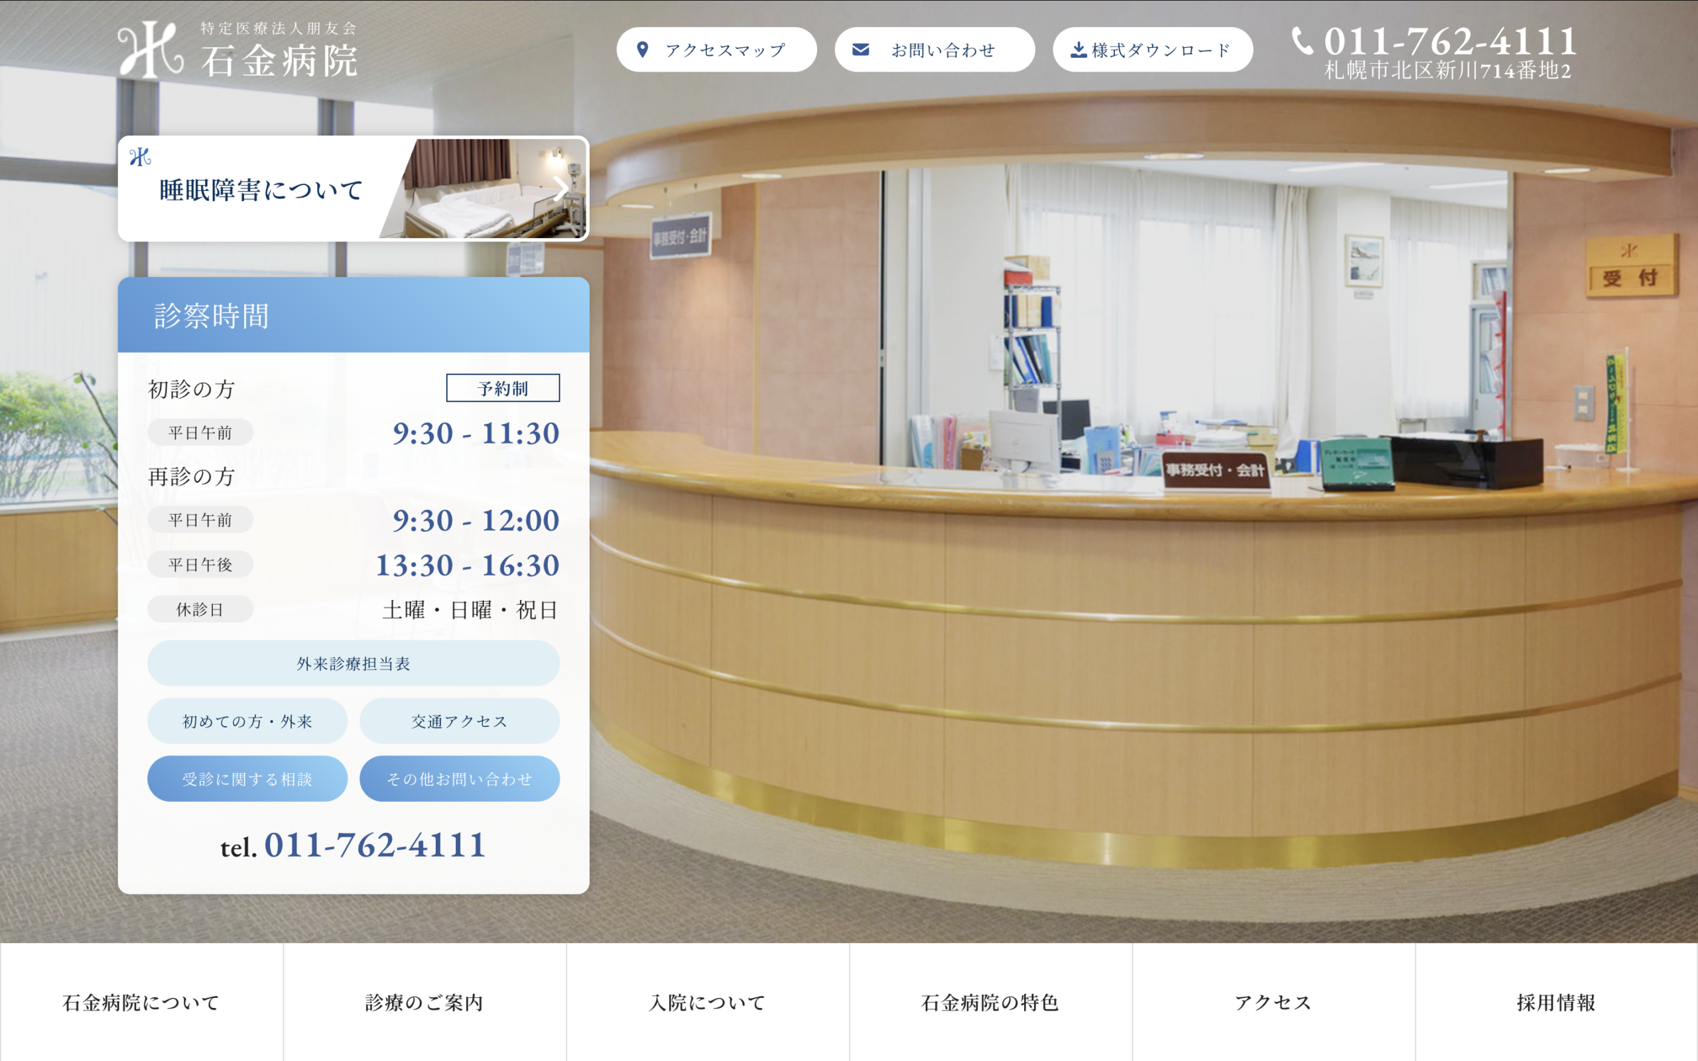This screenshot has height=1061, width=1698.
Task: Open 受診に関する相談 button
Action: coord(247,779)
